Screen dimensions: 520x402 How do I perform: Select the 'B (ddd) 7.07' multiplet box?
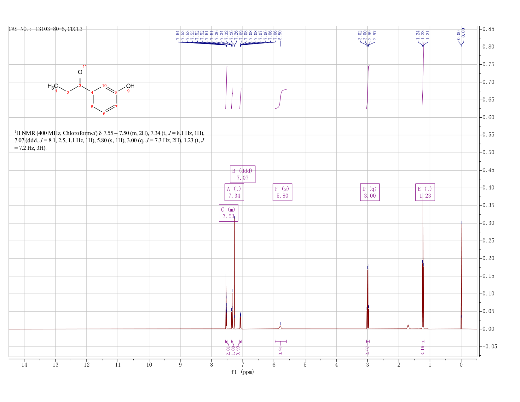click(242, 174)
